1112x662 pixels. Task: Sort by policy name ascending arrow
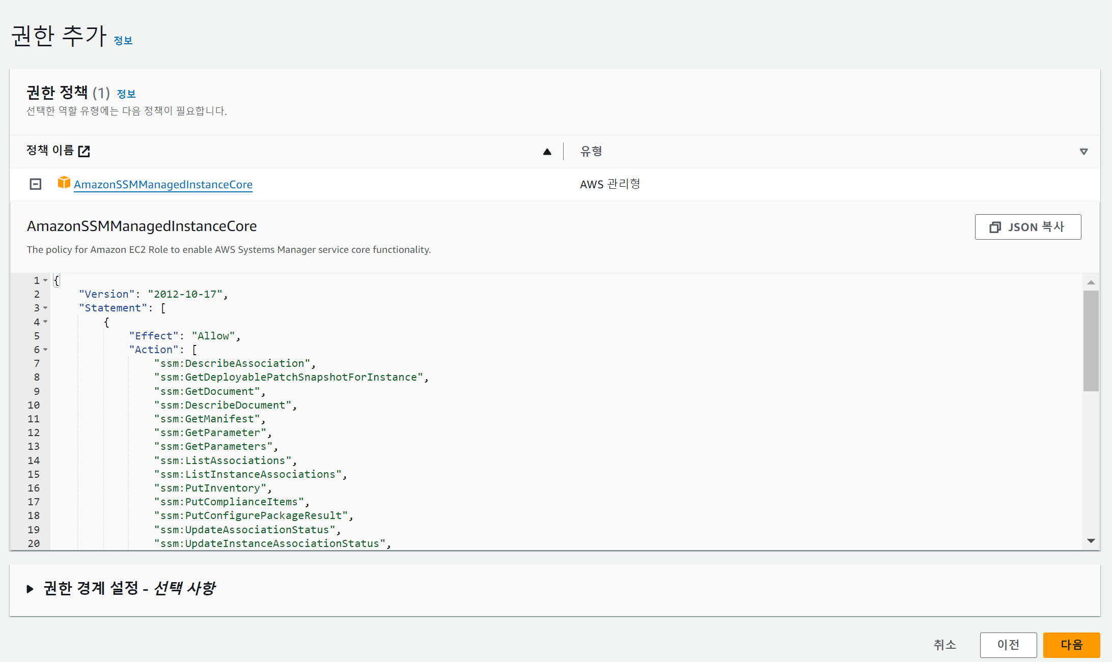[x=547, y=152]
